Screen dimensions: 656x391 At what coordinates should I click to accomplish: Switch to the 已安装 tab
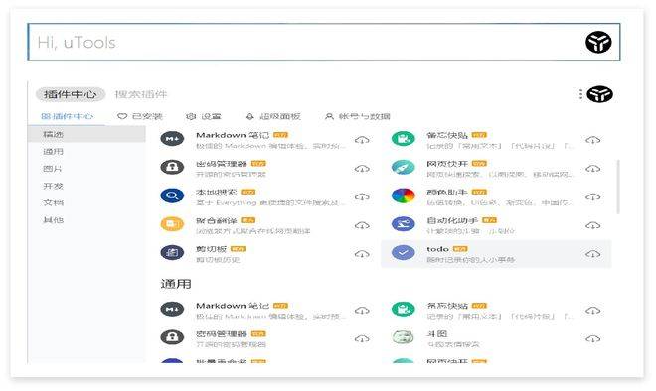(x=140, y=116)
